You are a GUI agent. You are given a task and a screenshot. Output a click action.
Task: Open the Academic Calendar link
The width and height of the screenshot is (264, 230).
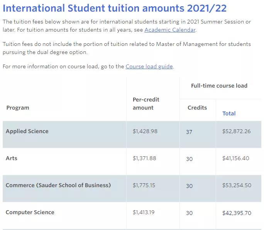click(x=170, y=30)
